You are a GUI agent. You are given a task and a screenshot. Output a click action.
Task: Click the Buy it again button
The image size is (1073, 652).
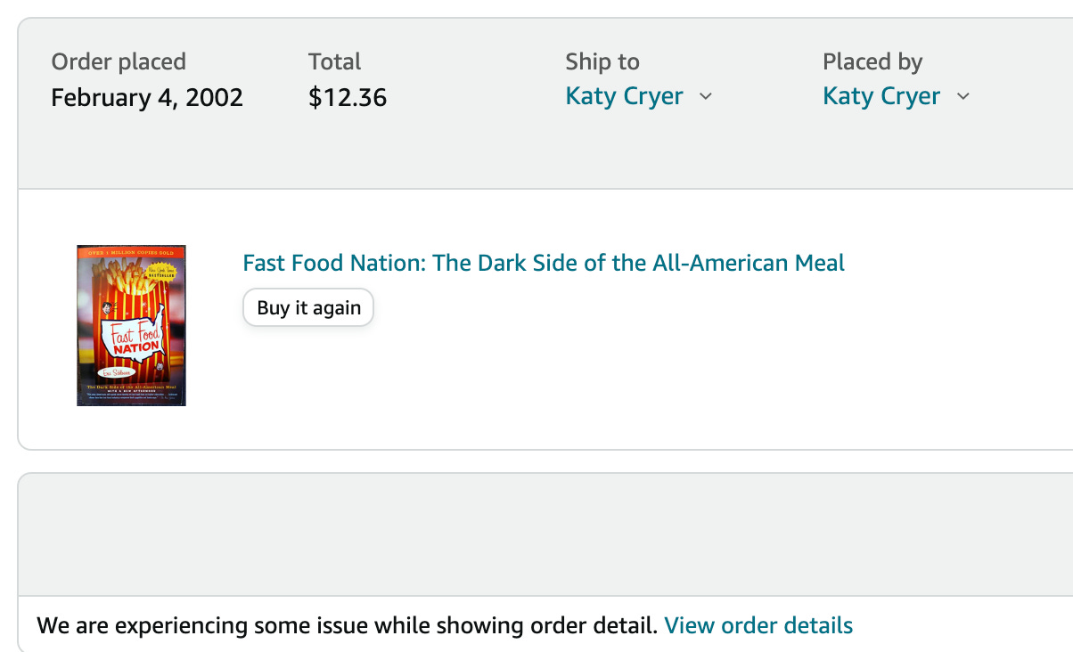[308, 308]
